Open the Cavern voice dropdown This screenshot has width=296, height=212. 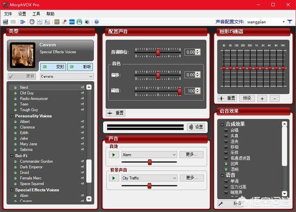[91, 76]
